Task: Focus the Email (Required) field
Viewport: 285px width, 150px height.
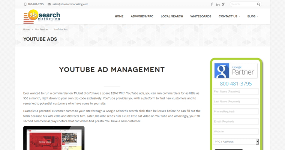Action: tap(235, 121)
